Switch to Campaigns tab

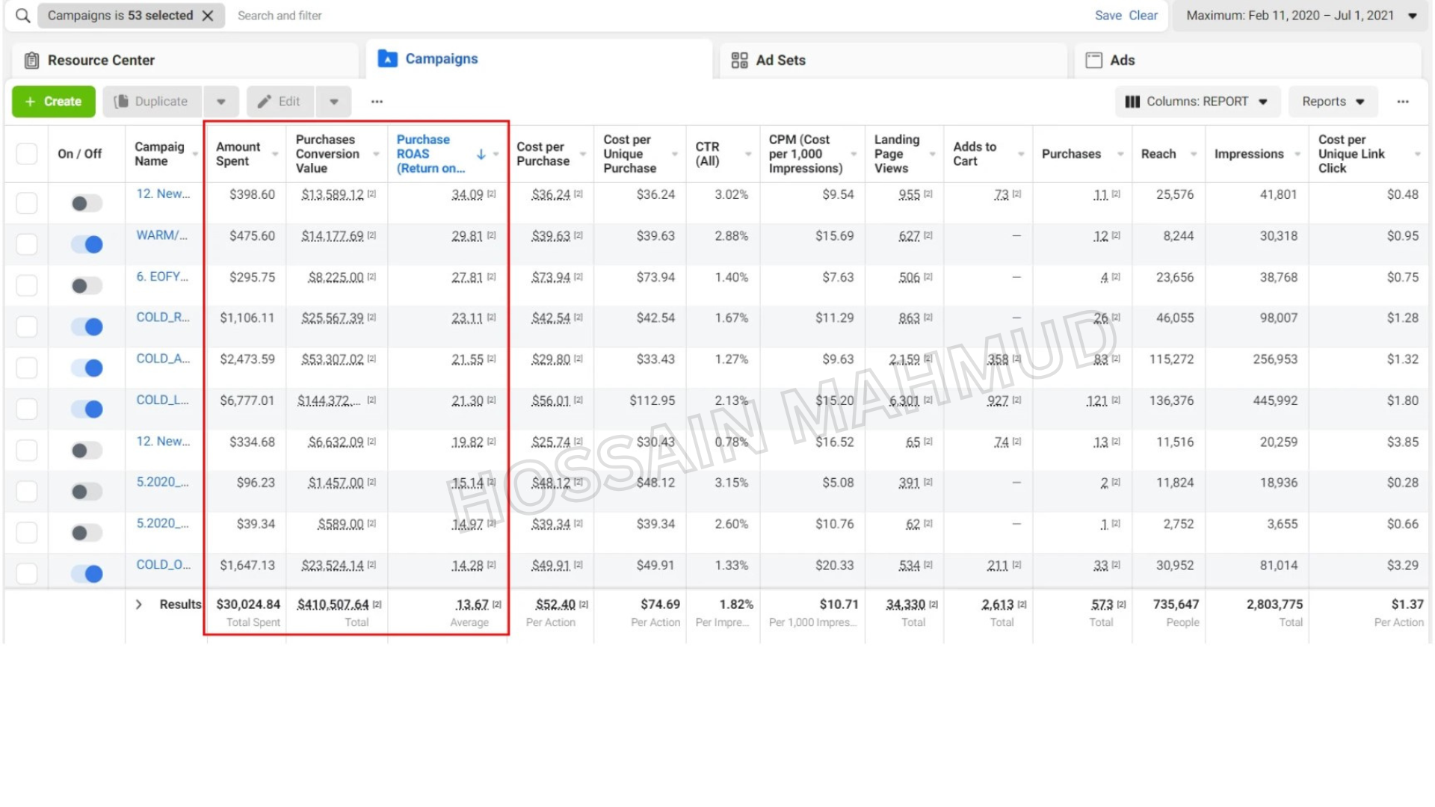tap(539, 59)
